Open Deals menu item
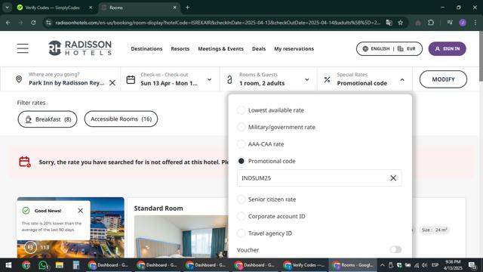 [259, 48]
